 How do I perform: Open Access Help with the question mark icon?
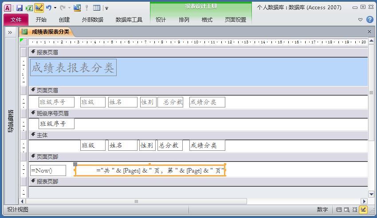coord(369,19)
